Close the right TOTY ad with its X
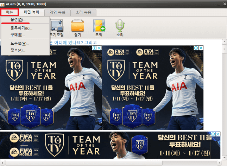Viewport: 227px width, 166px height. coord(201,48)
